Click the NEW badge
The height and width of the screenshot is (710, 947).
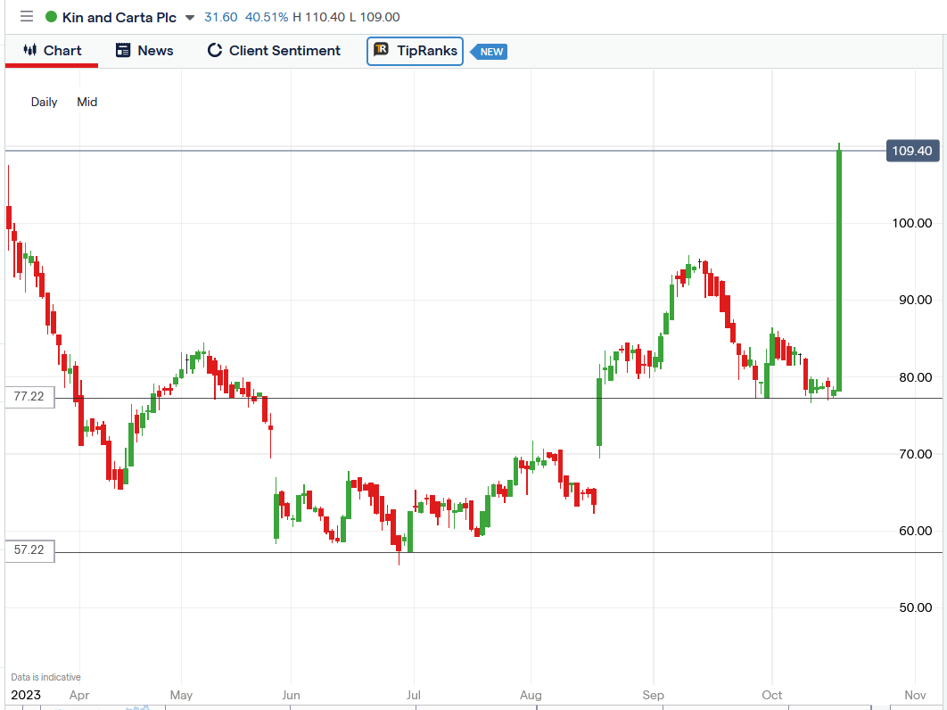tap(489, 52)
